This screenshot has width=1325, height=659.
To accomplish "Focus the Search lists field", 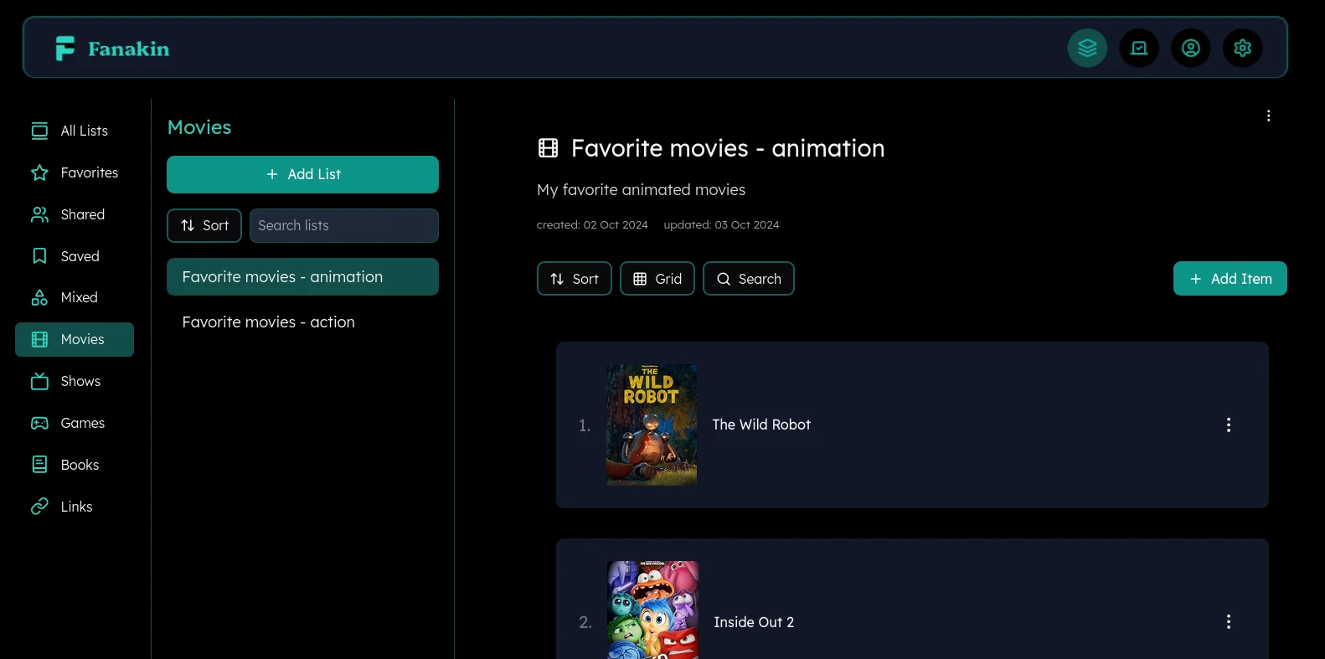I will [x=344, y=225].
